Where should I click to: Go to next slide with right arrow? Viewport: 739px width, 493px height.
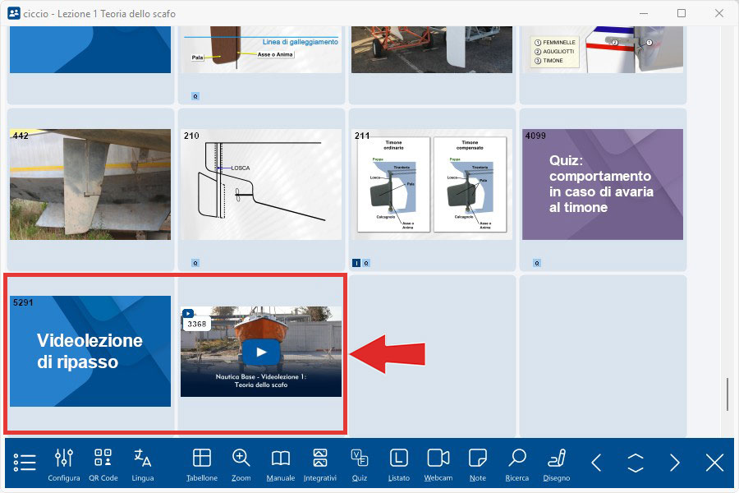click(675, 463)
